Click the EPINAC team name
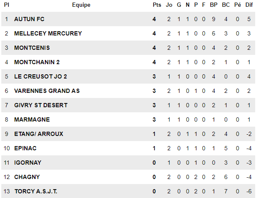Screen dimensions: 256x198 point(25,148)
